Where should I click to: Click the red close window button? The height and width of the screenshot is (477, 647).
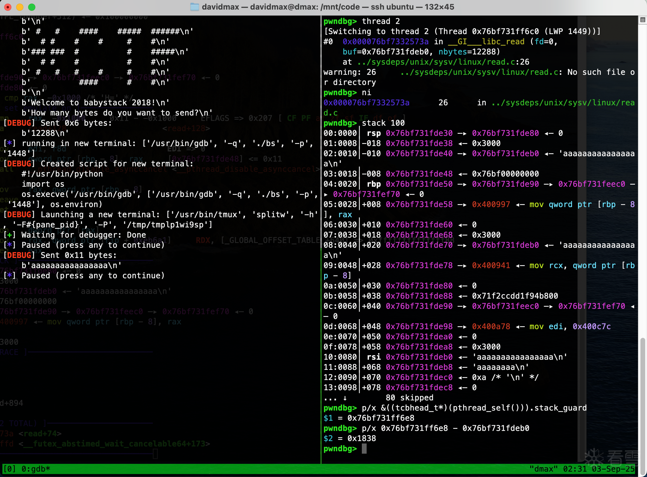[8, 7]
